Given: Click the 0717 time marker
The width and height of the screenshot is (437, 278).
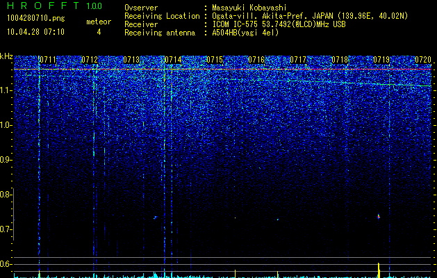Looking at the screenshot, I should [298, 60].
